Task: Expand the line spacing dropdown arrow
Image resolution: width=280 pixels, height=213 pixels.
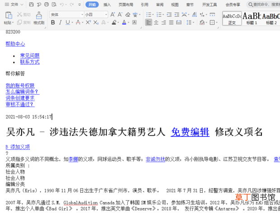Action: tap(193, 23)
